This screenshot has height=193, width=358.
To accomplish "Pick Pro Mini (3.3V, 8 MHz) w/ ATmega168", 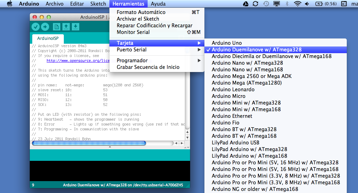I will pos(276,182).
